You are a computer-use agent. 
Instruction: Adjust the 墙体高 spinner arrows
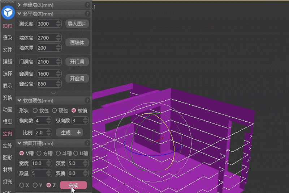tap(59, 38)
